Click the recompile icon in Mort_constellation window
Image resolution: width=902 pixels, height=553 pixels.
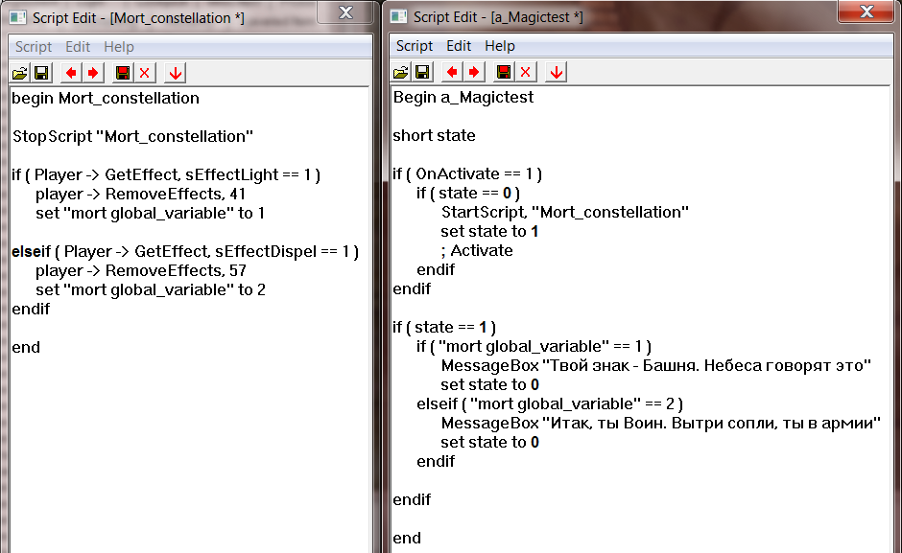123,73
